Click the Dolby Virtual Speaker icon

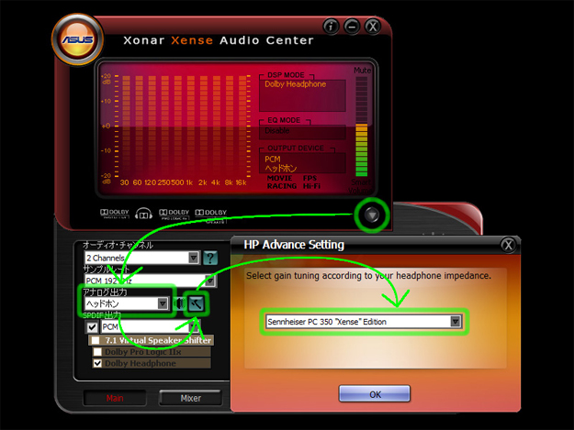[211, 215]
